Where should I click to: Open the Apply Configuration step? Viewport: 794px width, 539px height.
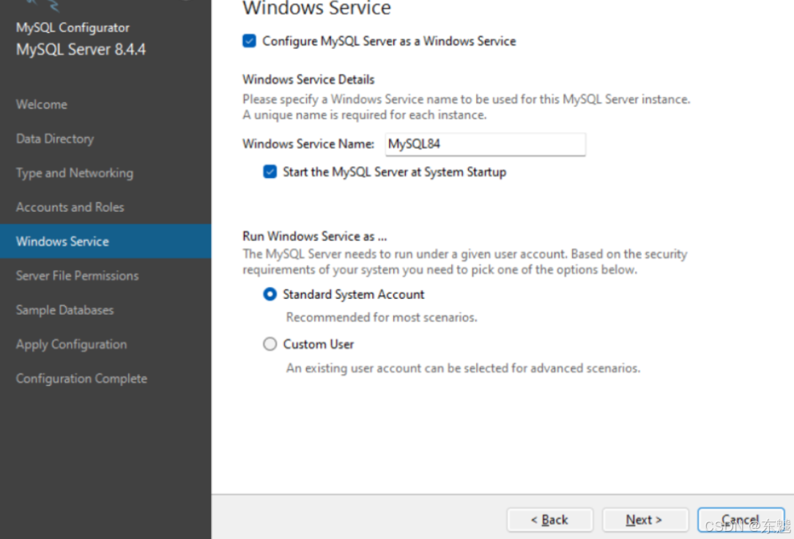[x=71, y=345]
